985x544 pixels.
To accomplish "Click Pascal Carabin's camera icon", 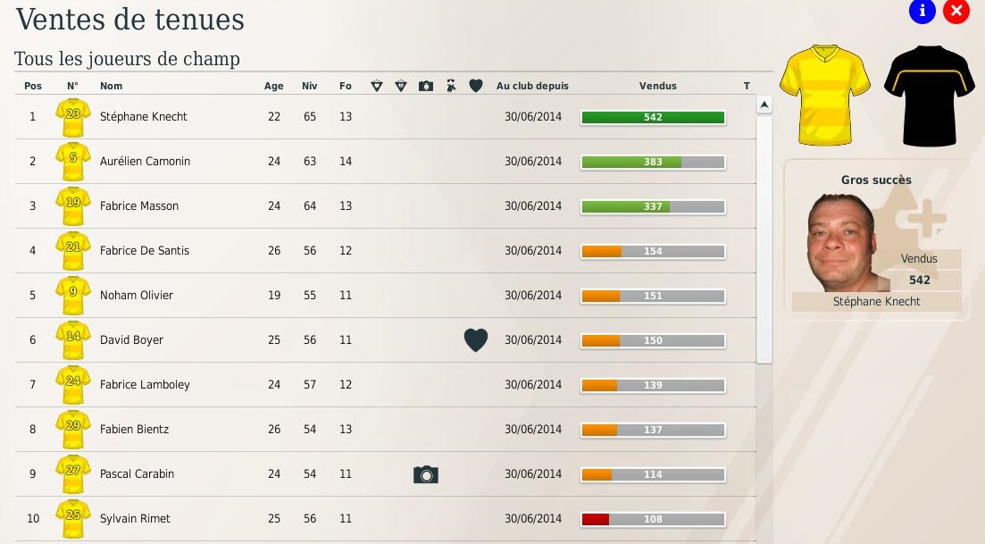I will pyautogui.click(x=426, y=474).
